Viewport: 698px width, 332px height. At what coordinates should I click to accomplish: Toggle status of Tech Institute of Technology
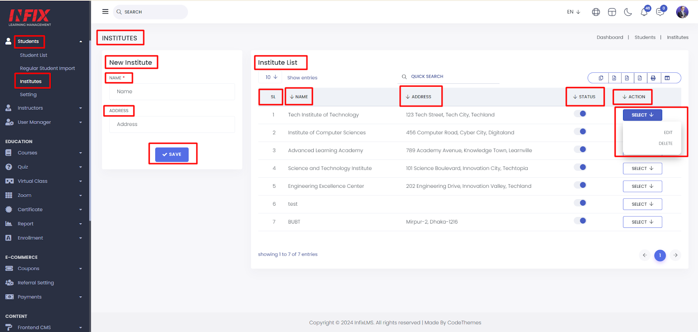click(580, 114)
